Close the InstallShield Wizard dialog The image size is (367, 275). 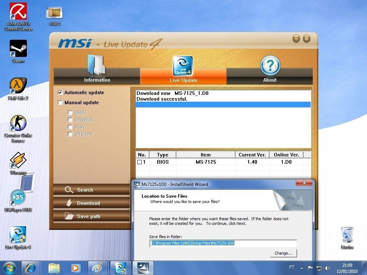[304, 183]
